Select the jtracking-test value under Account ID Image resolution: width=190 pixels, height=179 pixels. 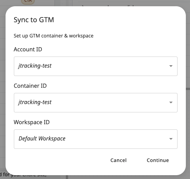35,66
